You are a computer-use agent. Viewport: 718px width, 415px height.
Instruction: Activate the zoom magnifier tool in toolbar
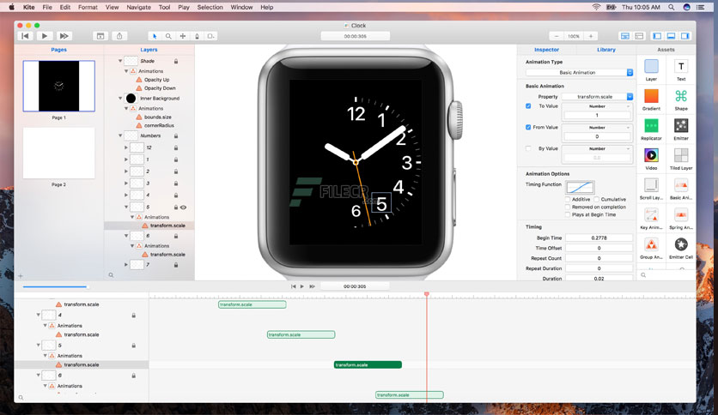pyautogui.click(x=168, y=36)
